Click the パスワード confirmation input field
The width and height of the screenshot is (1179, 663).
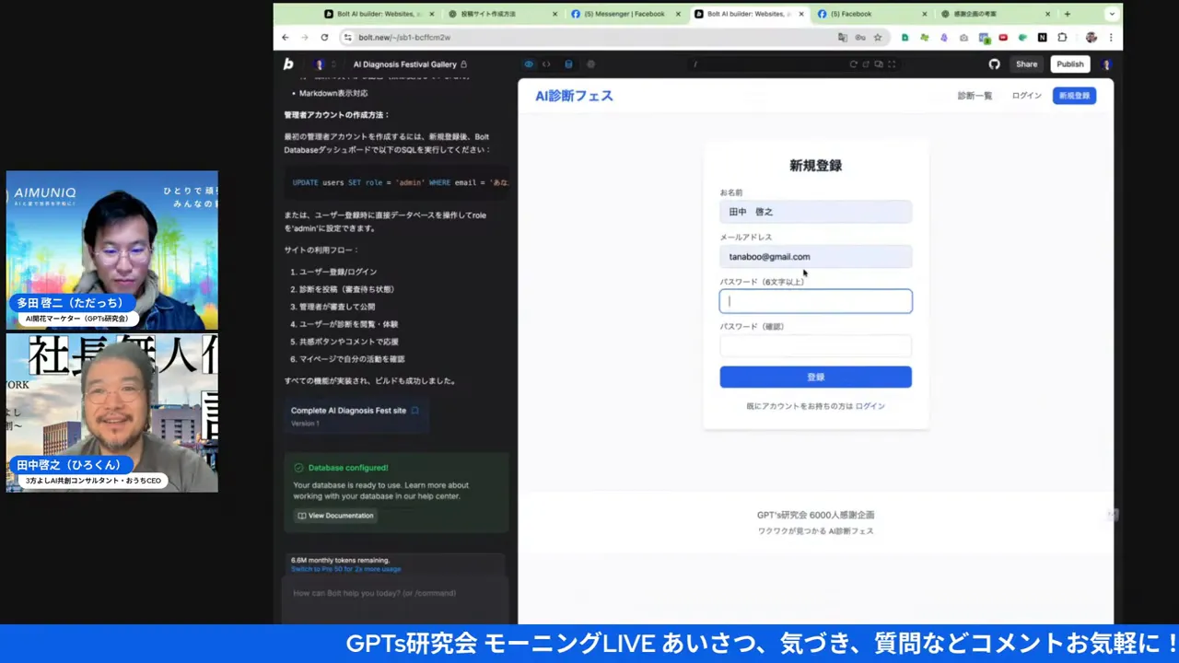(x=815, y=345)
